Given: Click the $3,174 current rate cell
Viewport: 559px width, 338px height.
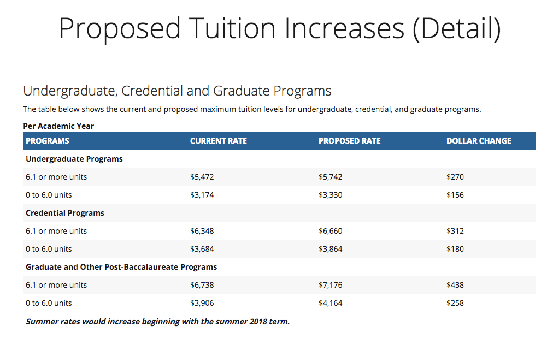Looking at the screenshot, I should point(202,195).
